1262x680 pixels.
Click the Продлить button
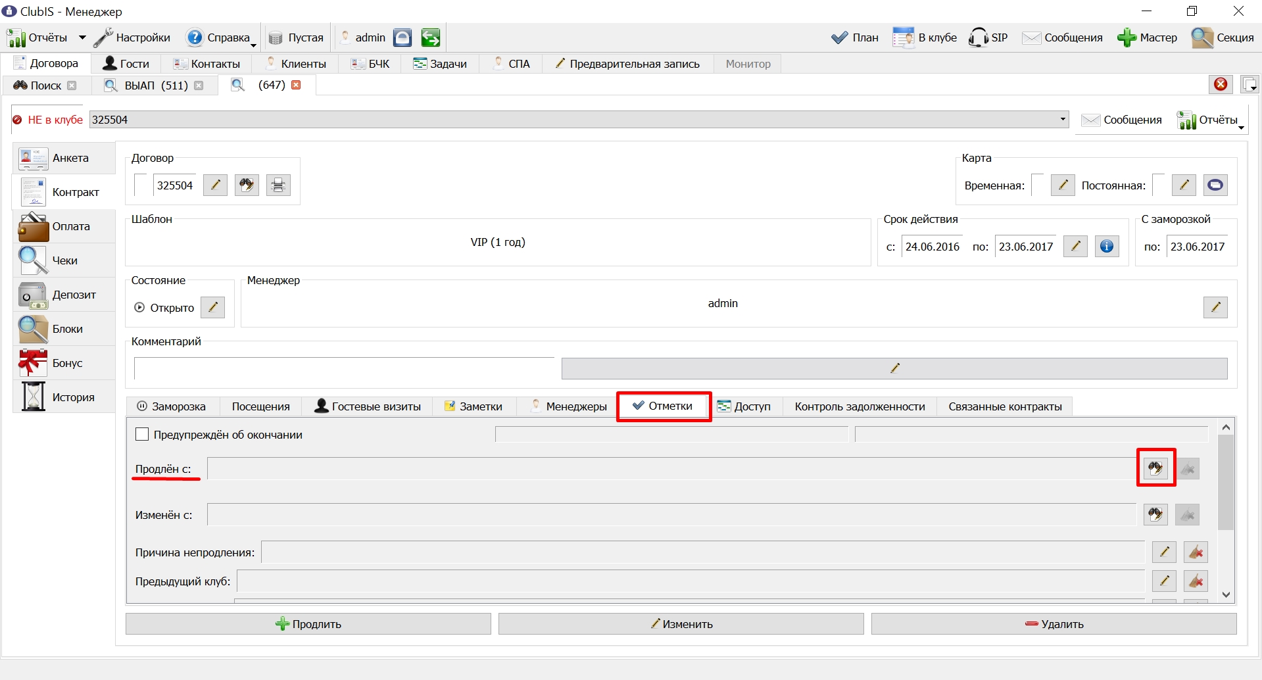308,624
